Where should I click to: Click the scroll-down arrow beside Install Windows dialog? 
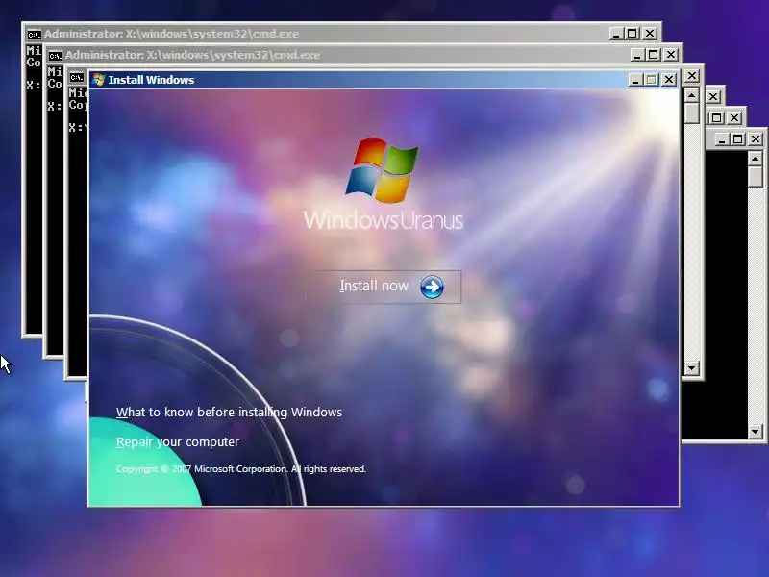(x=691, y=367)
